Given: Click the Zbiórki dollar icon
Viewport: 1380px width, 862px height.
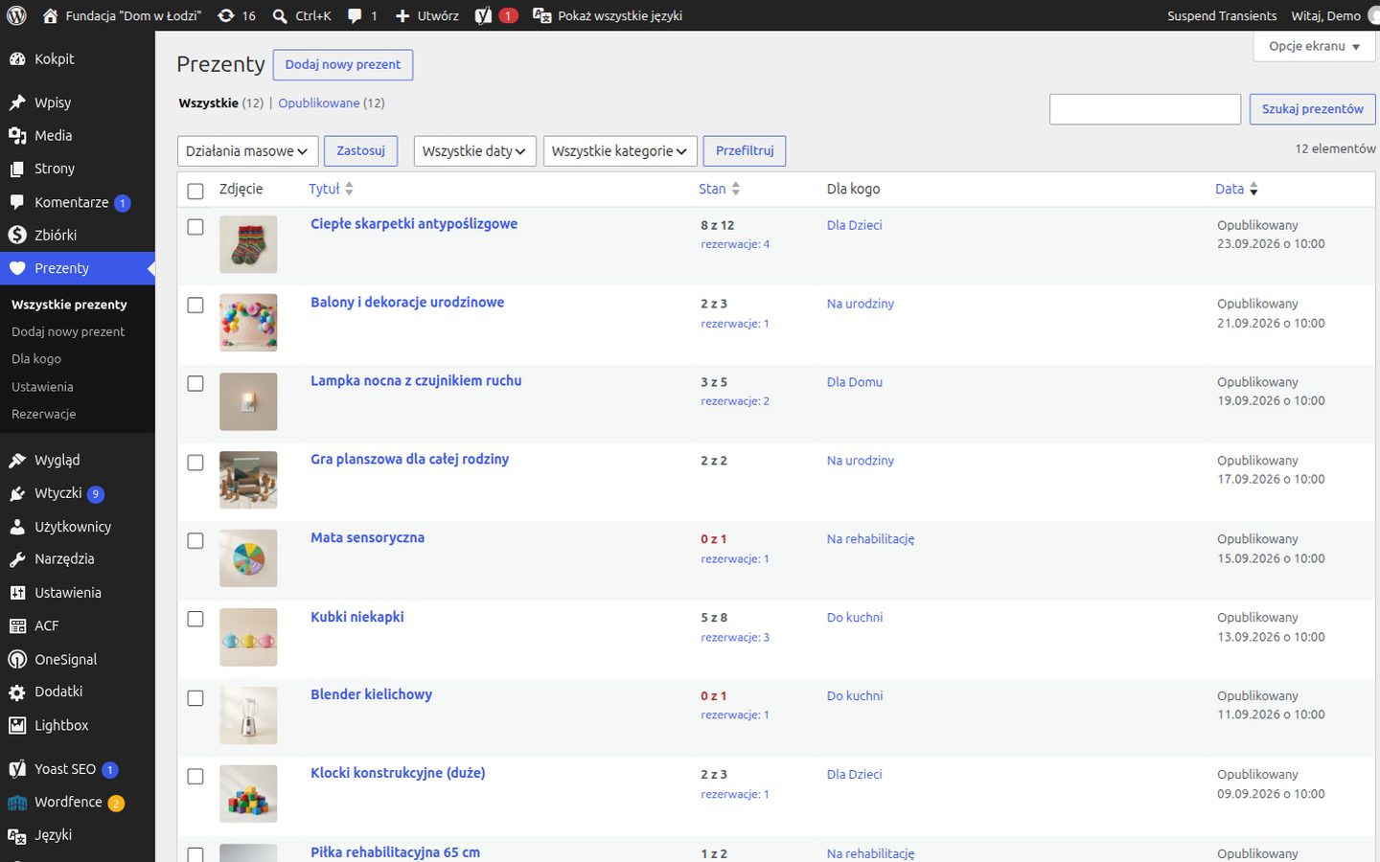Looking at the screenshot, I should (17, 235).
